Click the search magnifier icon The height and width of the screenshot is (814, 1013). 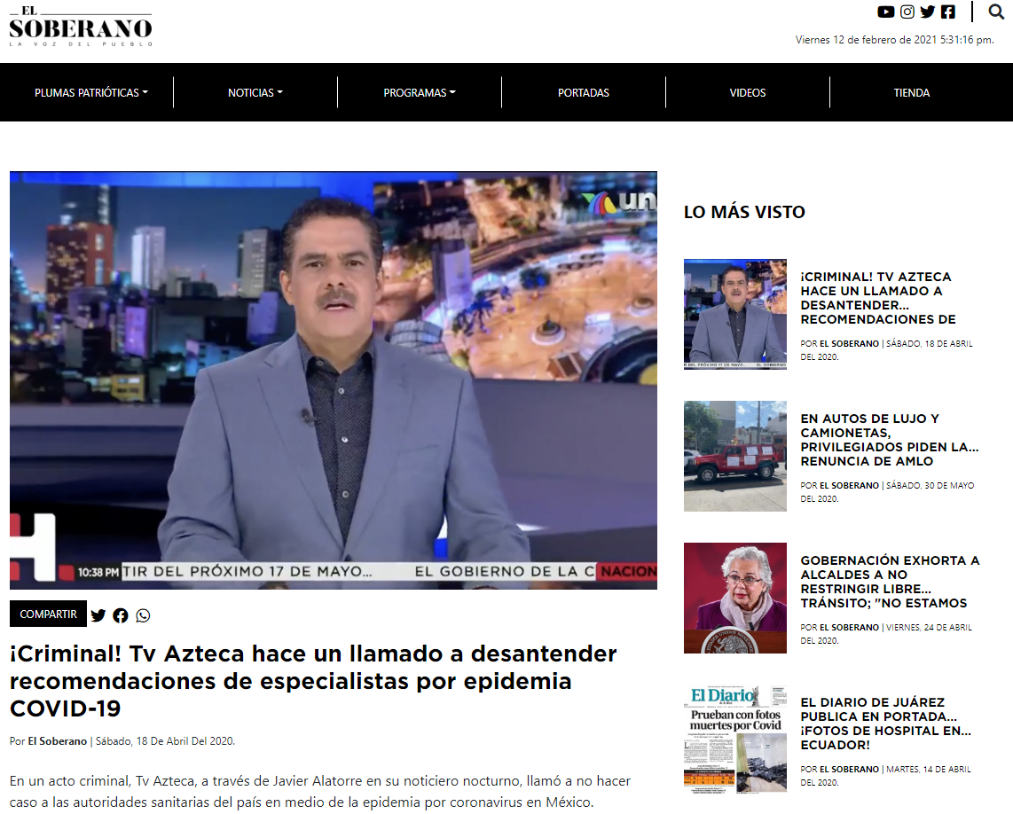(x=996, y=12)
